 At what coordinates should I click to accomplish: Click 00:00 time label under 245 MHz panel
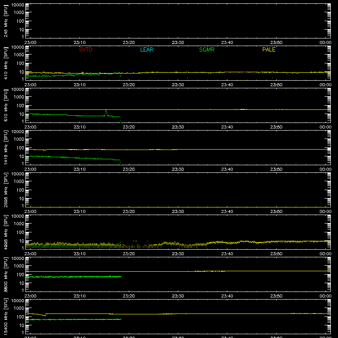[x=325, y=43]
